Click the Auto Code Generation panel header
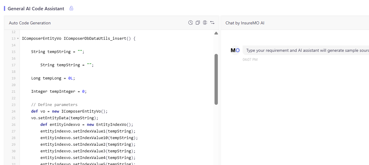Image resolution: width=369 pixels, height=165 pixels. [x=30, y=23]
